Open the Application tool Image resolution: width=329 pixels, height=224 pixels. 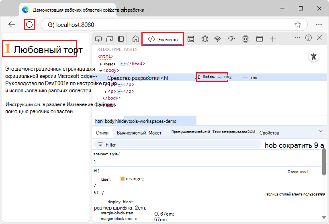[260, 39]
